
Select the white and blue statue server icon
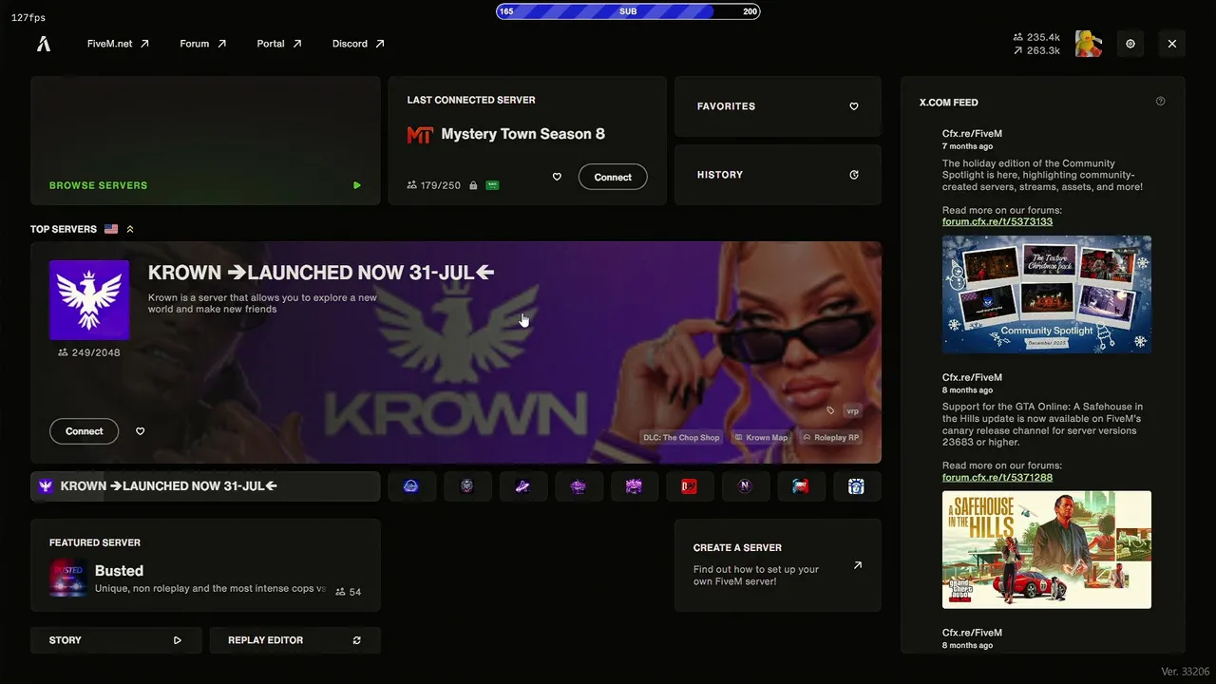point(857,486)
